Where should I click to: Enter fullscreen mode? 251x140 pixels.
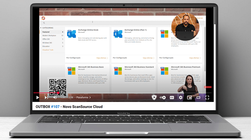pos(207,97)
